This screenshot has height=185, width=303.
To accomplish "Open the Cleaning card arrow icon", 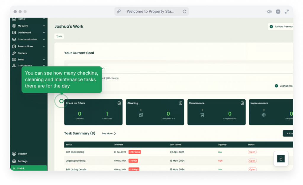I will [180, 103].
